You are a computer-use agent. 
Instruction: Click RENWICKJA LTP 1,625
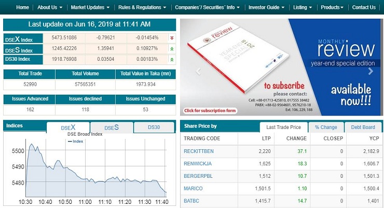(x=265, y=164)
